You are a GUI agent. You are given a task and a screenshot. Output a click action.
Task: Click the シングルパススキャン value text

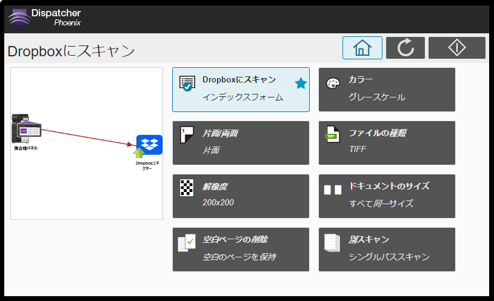point(389,257)
